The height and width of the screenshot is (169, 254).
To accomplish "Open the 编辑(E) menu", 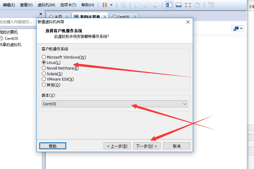I will tap(9, 5).
